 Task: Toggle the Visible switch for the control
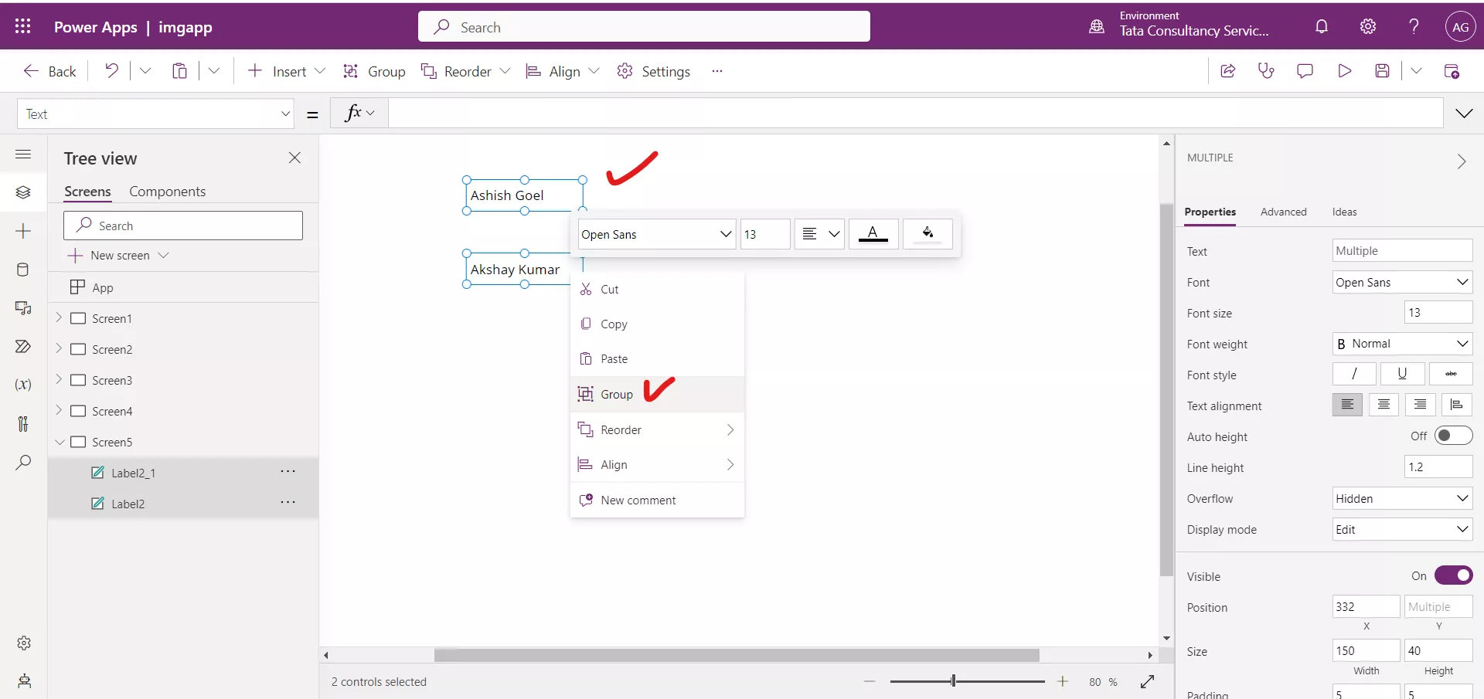click(x=1455, y=575)
